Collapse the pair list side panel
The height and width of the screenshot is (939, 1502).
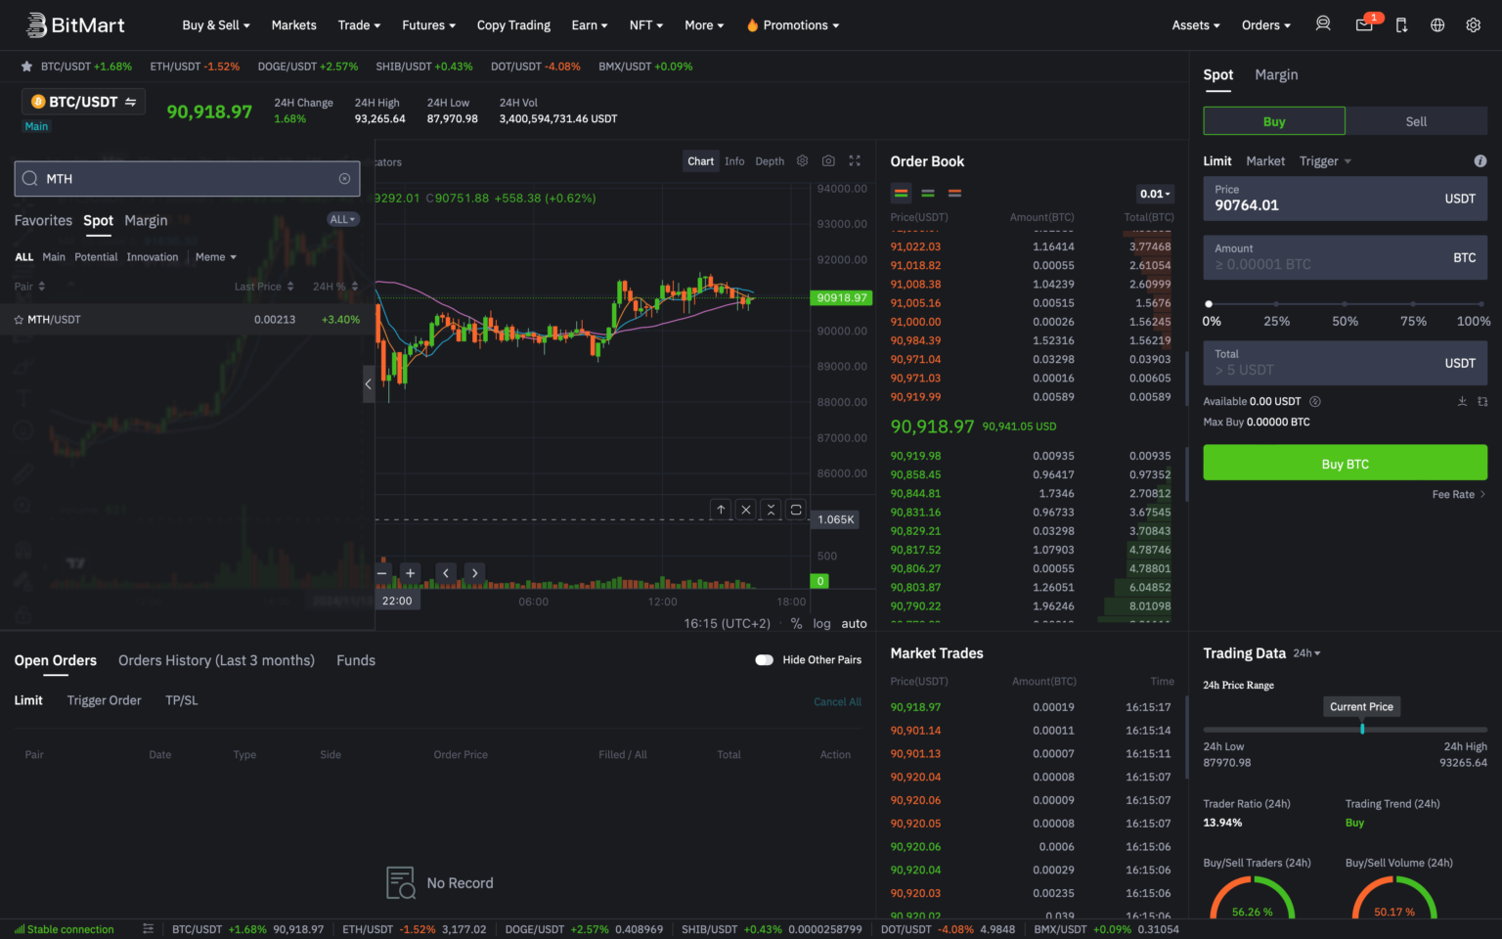(x=369, y=383)
